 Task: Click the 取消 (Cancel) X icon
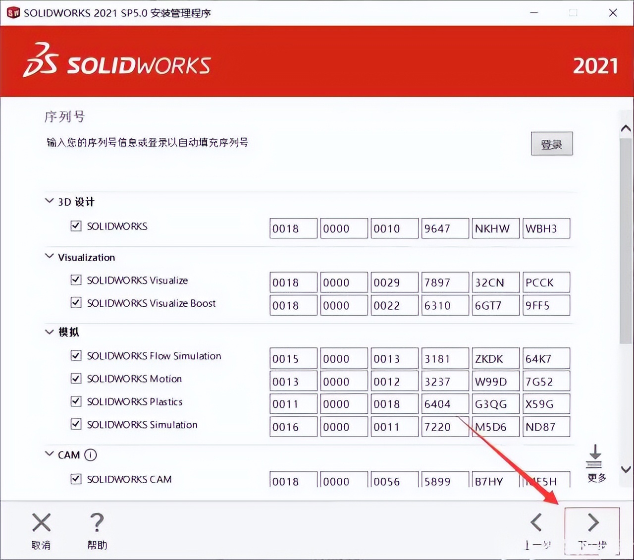point(41,523)
